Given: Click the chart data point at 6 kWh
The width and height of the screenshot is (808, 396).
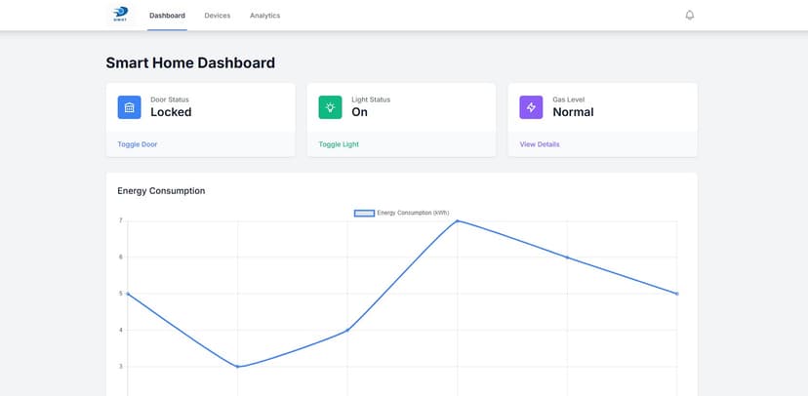Looking at the screenshot, I should click(567, 257).
